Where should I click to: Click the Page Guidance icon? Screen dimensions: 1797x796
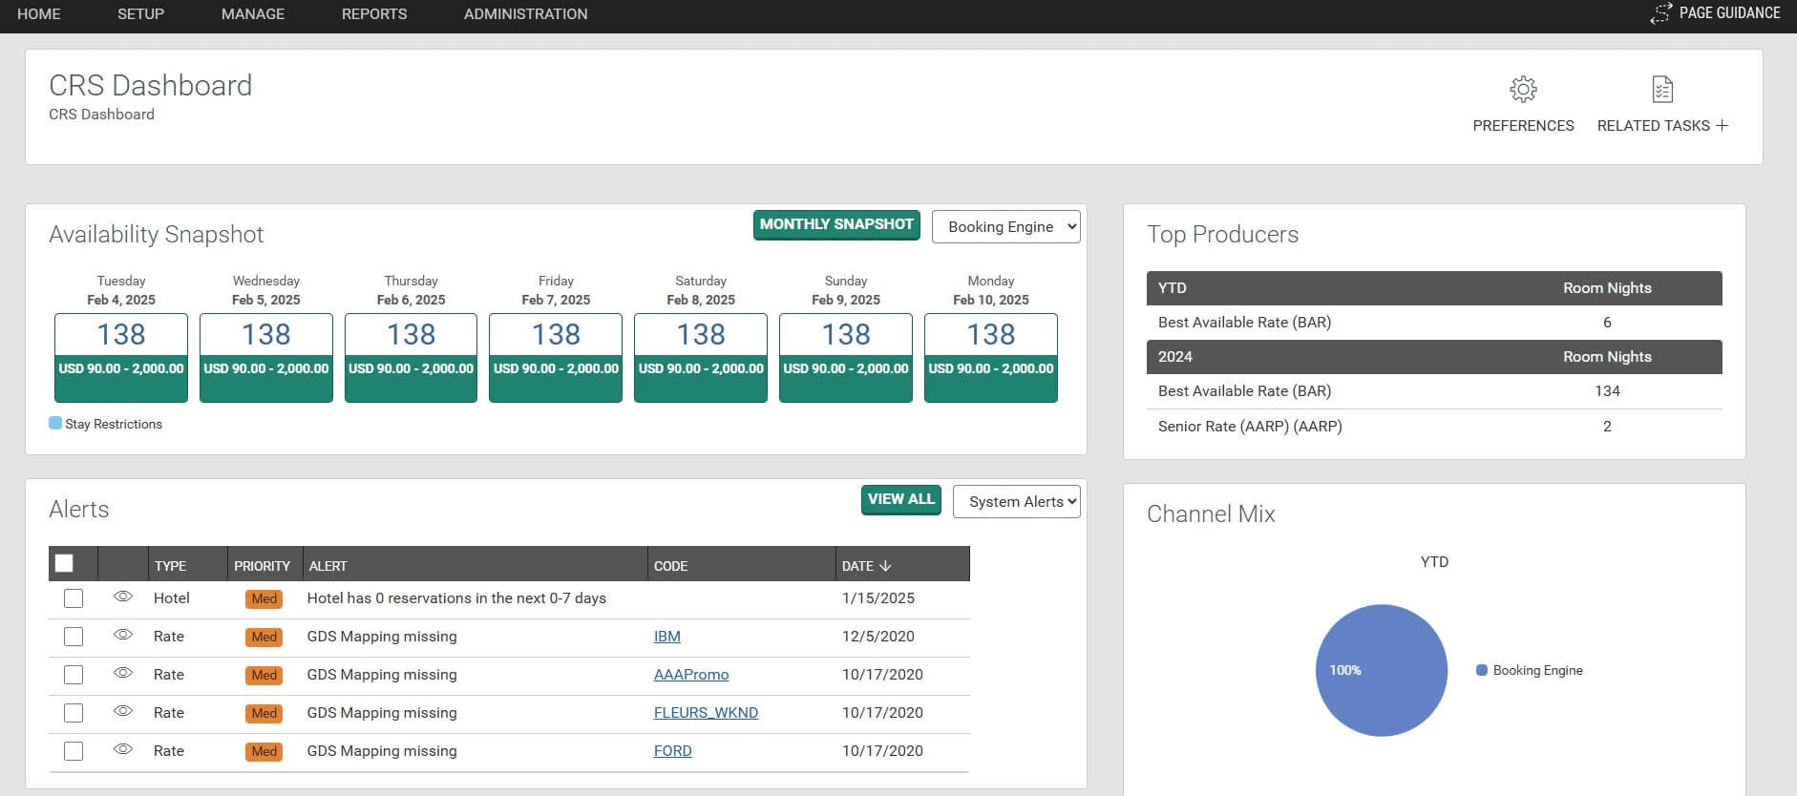1660,13
